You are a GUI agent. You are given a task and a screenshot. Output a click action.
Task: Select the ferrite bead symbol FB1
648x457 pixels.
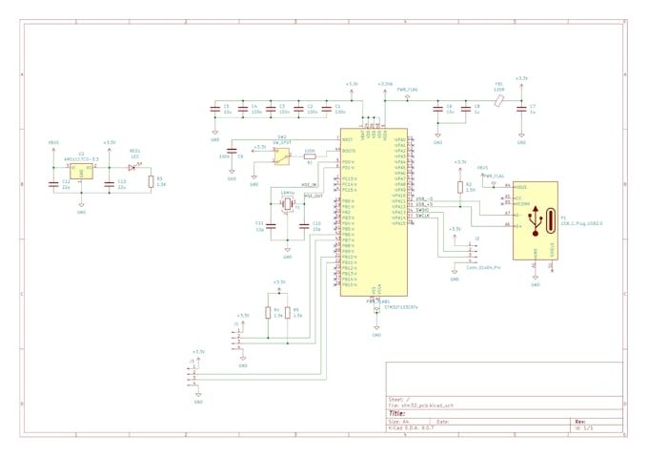pos(499,100)
